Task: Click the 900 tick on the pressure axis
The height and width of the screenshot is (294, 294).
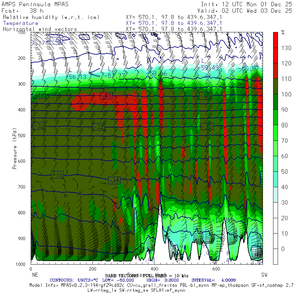Action: coord(22,238)
